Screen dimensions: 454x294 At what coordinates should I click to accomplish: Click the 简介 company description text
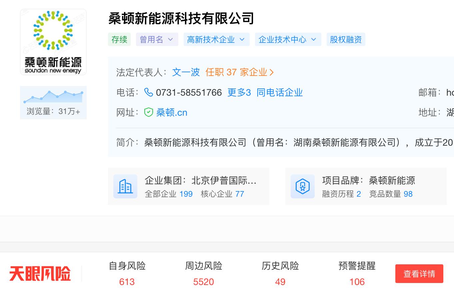point(299,142)
